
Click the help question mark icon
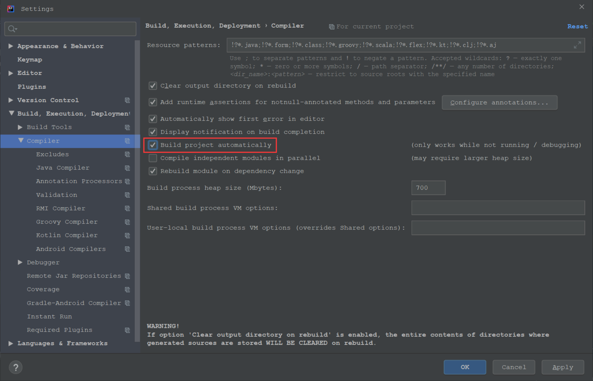pos(15,367)
